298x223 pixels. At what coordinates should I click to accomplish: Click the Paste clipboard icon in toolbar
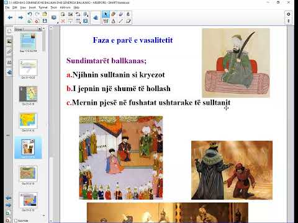tap(63, 14)
